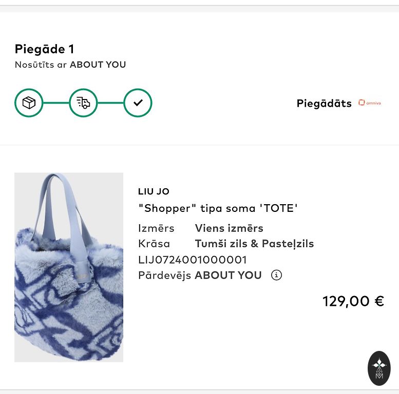Click the delivery truck step icon
The width and height of the screenshot is (399, 394).
point(83,103)
